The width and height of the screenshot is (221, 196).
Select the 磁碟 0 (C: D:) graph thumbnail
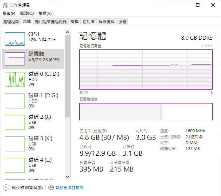click(15, 79)
